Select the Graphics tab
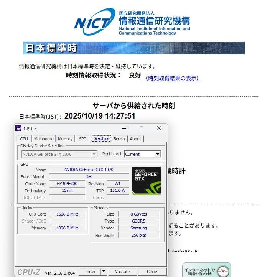Viewport: 260px width, 277px height. (x=101, y=138)
